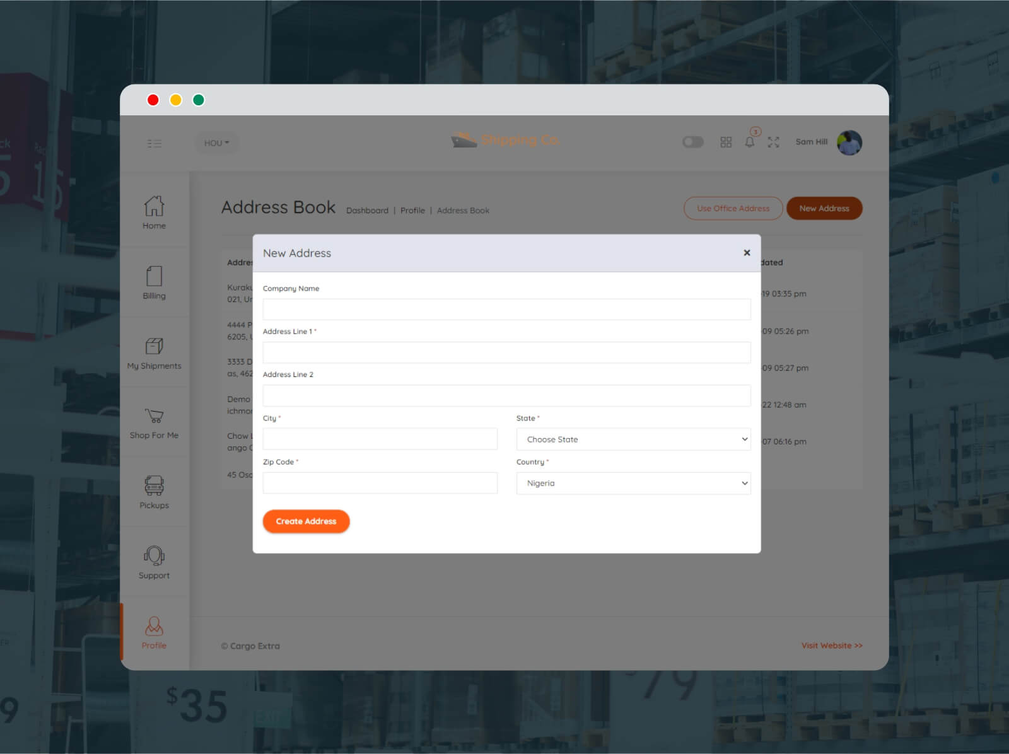Focus the Address Line 1 field
1009x754 pixels.
point(506,352)
